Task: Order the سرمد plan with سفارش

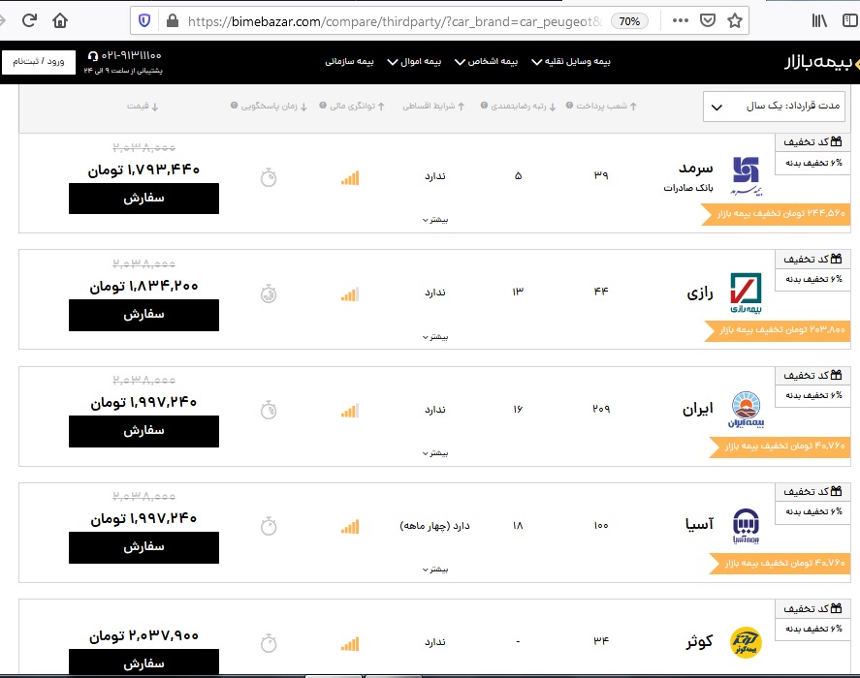Action: pyautogui.click(x=143, y=199)
